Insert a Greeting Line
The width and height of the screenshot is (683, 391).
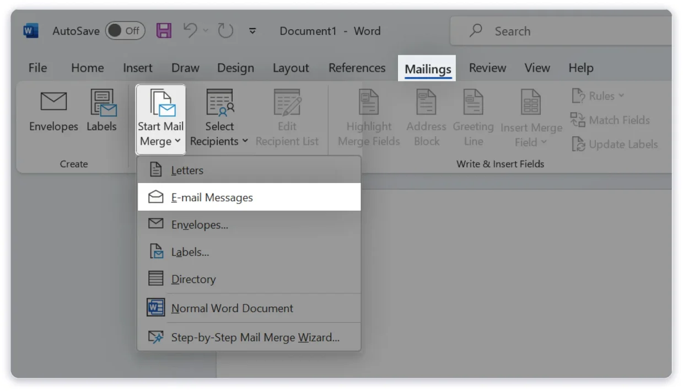[473, 119]
